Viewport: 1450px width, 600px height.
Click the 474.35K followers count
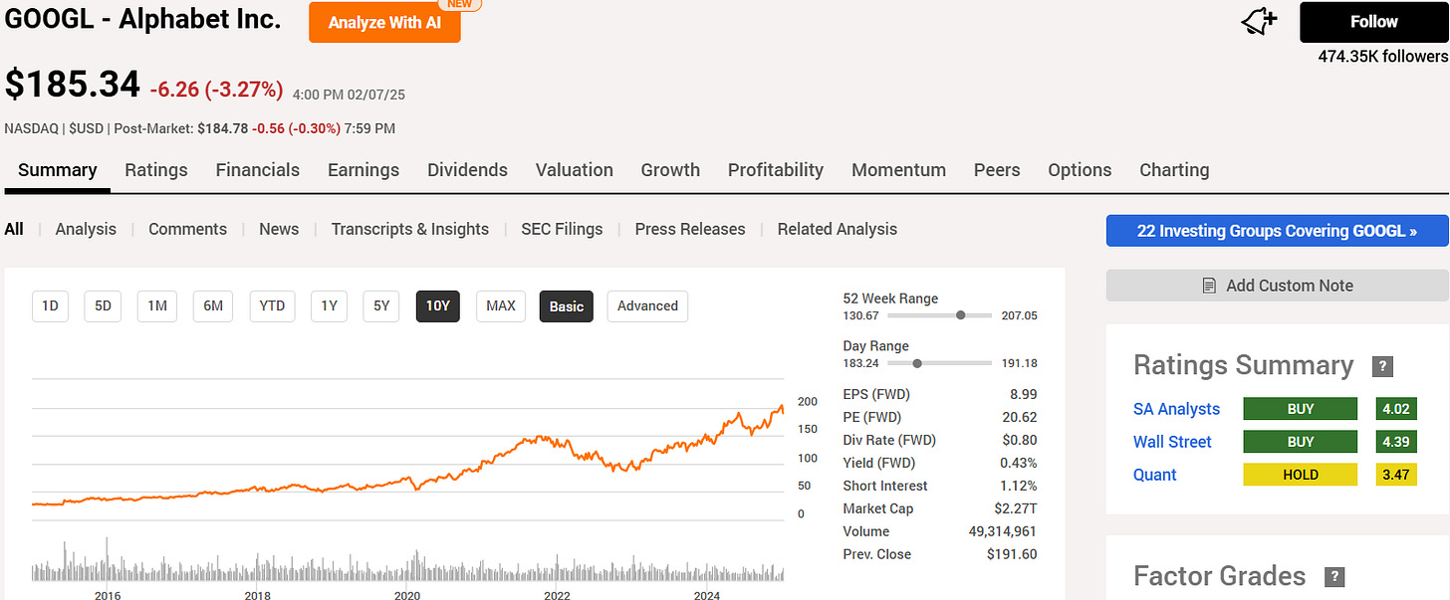click(1382, 58)
